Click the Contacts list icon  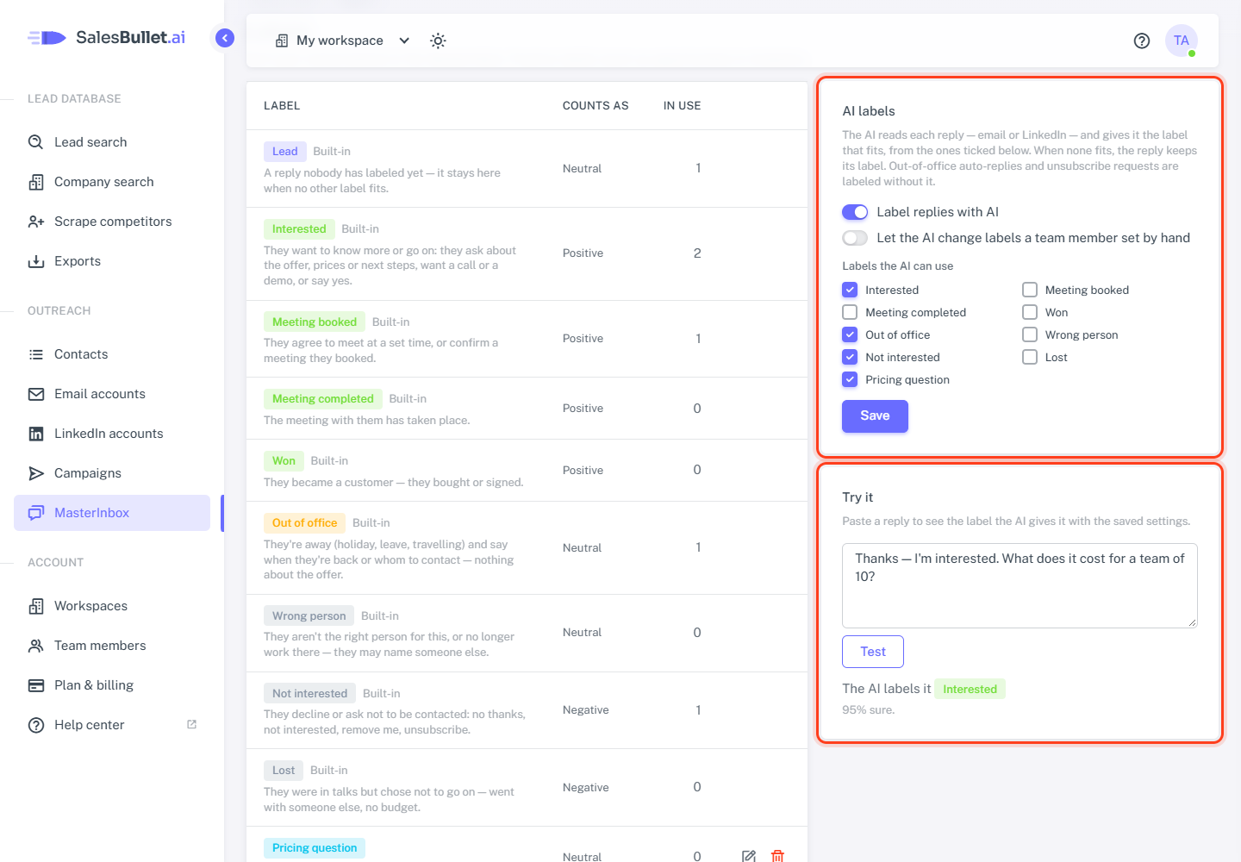pos(36,354)
